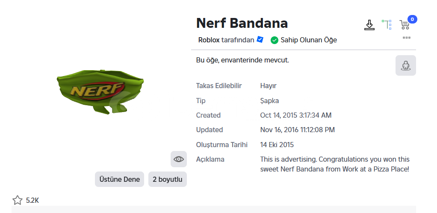437x213 pixels.
Task: Open the three-dot more options menu
Action: click(x=407, y=38)
